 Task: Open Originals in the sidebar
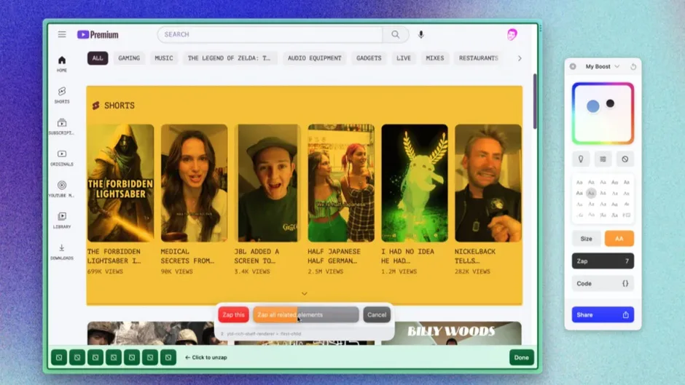pos(62,158)
